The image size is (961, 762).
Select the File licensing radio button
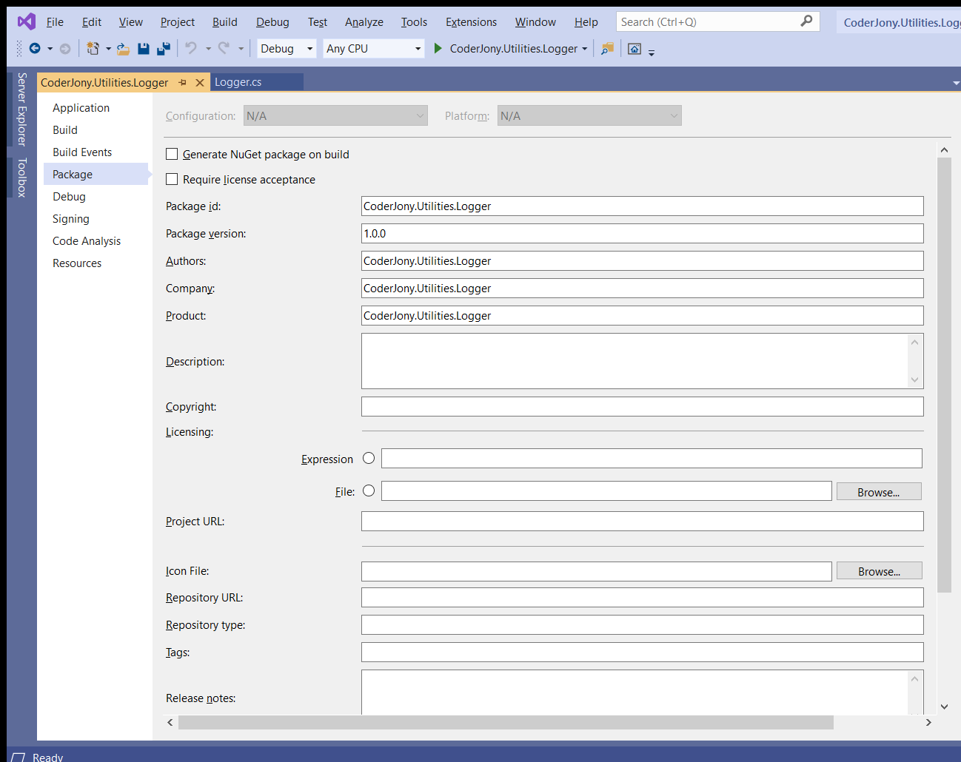click(369, 491)
